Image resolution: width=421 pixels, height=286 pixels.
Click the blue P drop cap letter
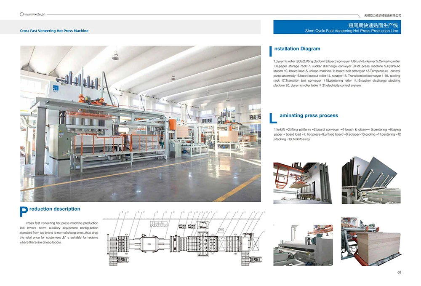(24, 212)
